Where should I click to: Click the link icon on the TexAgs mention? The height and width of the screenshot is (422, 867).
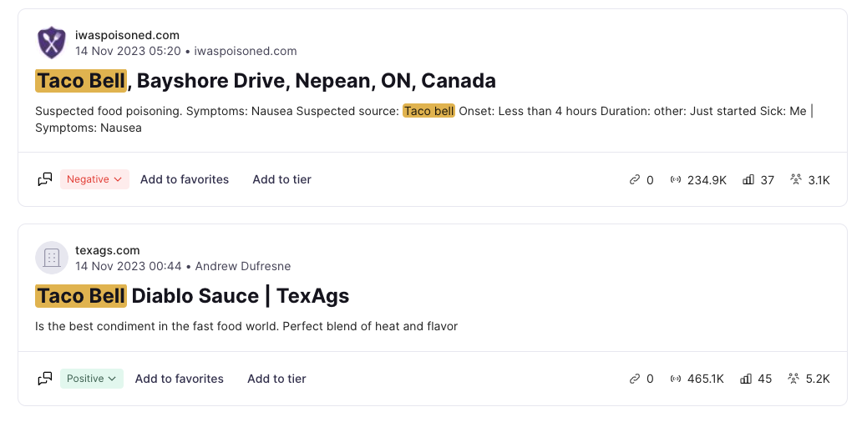[634, 379]
